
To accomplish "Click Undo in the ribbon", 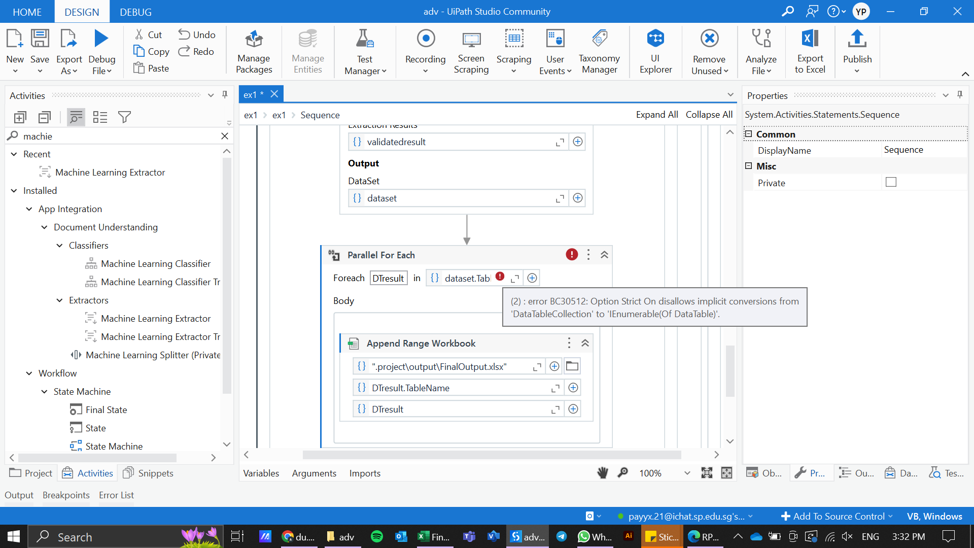I will [x=197, y=35].
